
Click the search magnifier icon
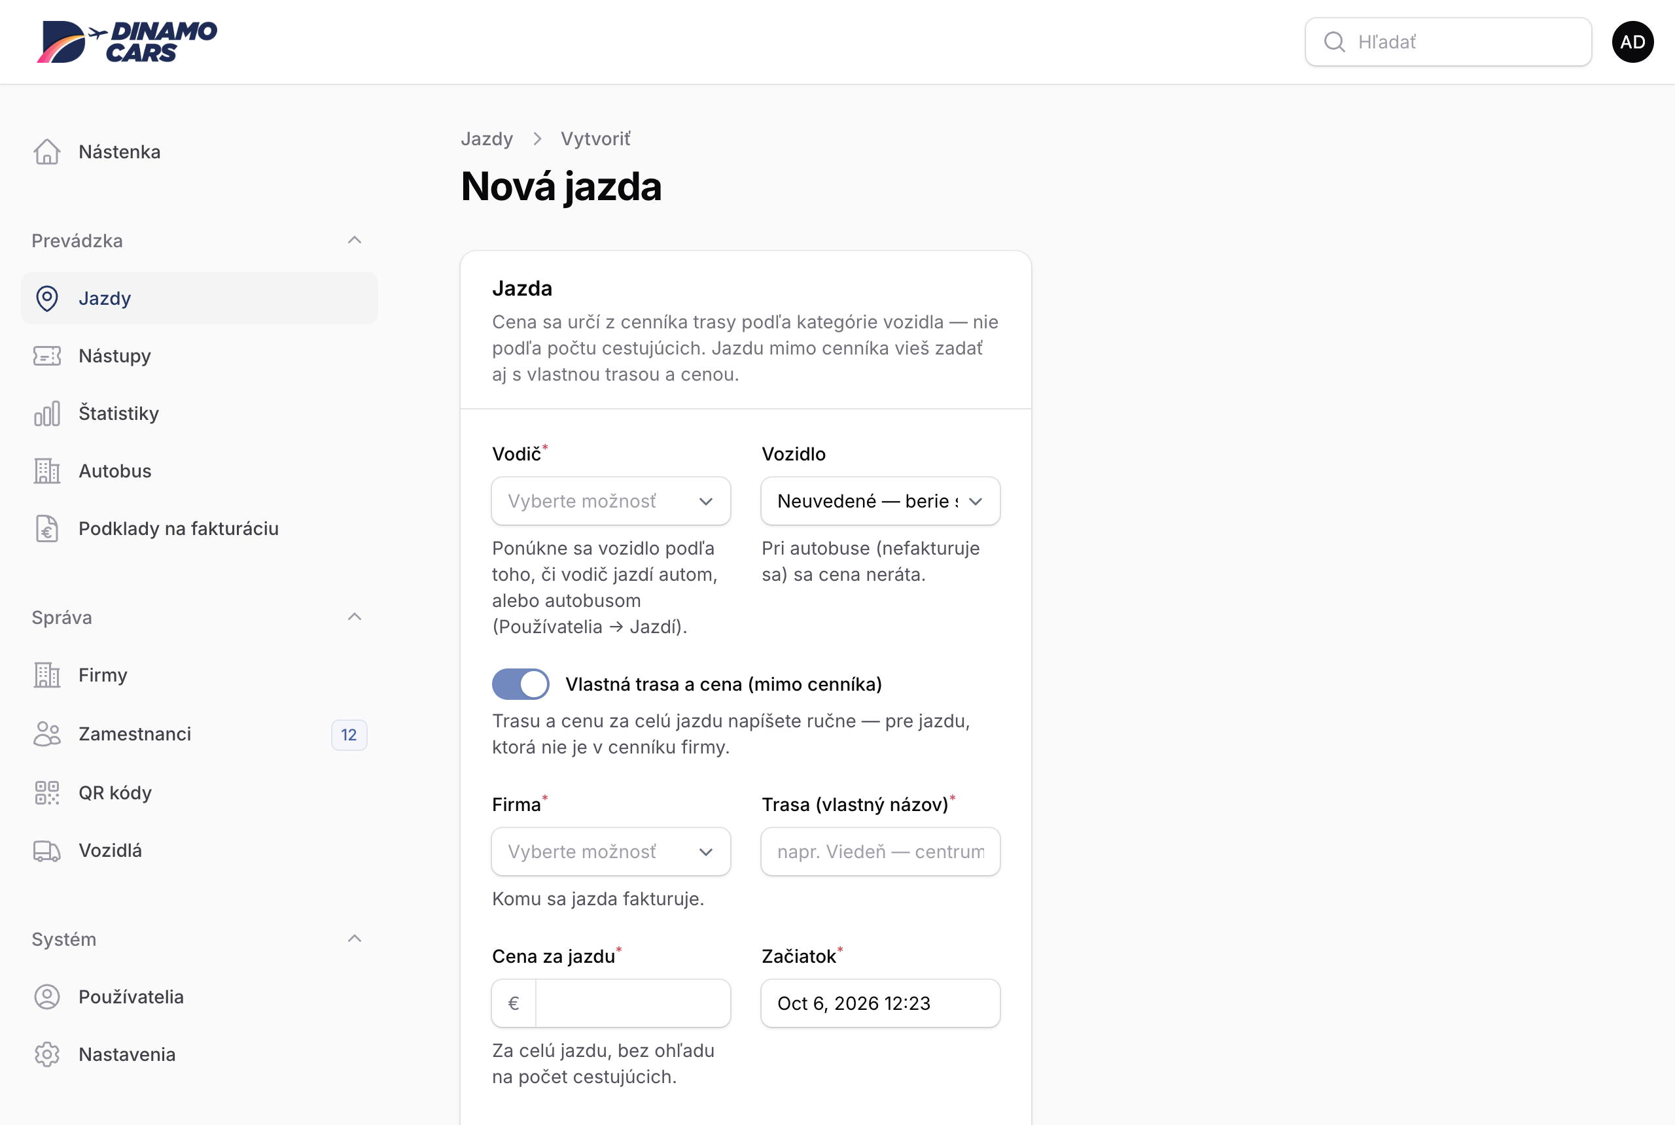(x=1334, y=43)
